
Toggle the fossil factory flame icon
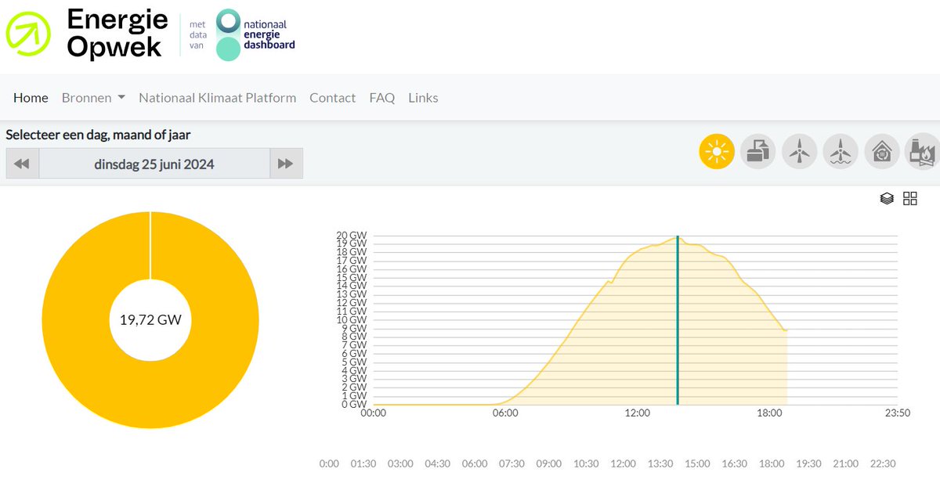click(922, 151)
